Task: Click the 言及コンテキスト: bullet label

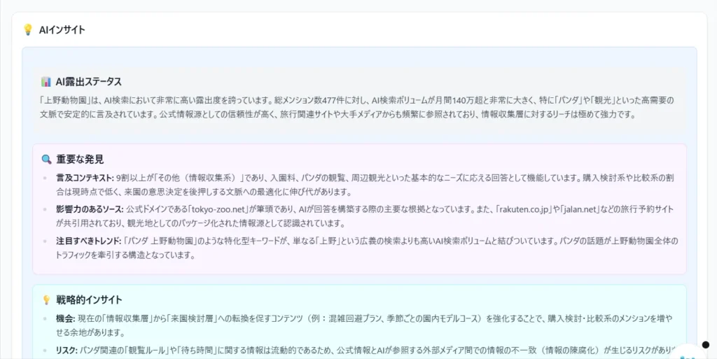Action: pyautogui.click(x=85, y=178)
